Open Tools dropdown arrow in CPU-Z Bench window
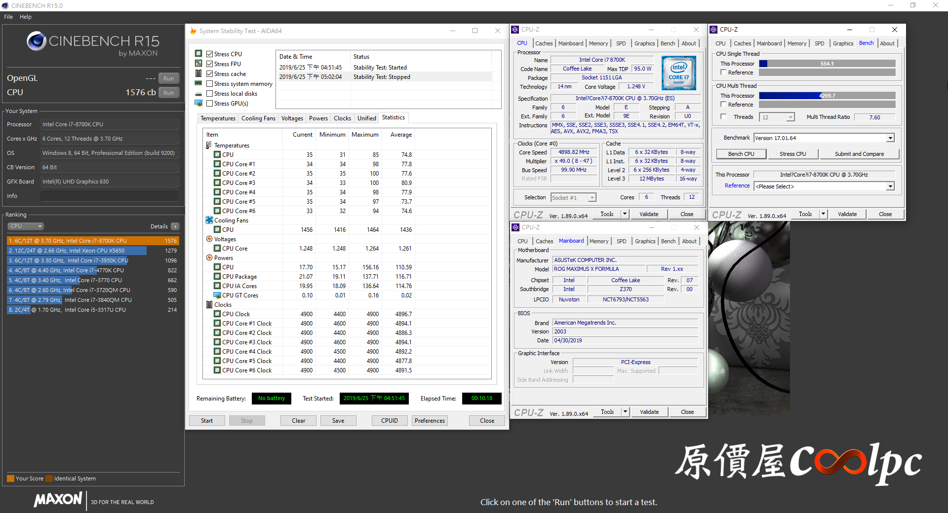Screen dimensions: 948x513 823,214
